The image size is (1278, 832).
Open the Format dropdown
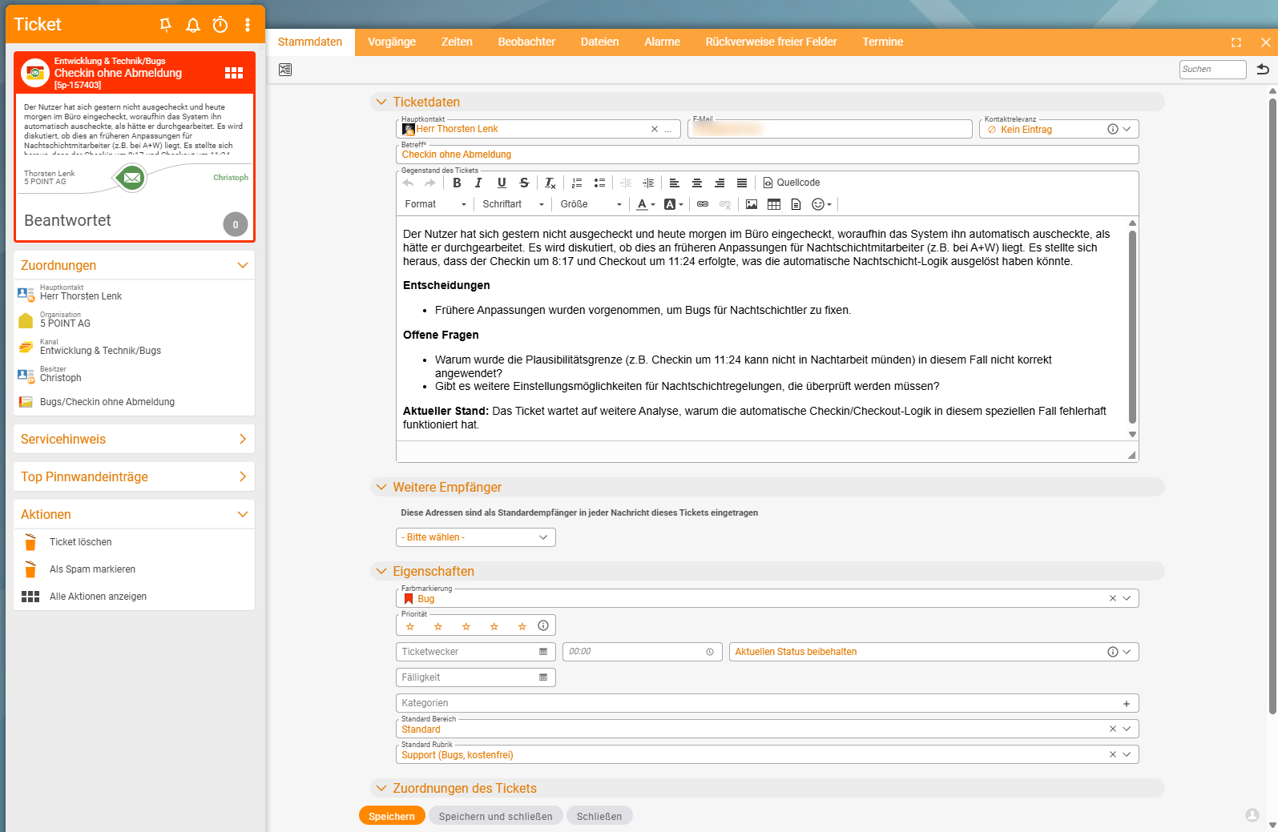(435, 204)
